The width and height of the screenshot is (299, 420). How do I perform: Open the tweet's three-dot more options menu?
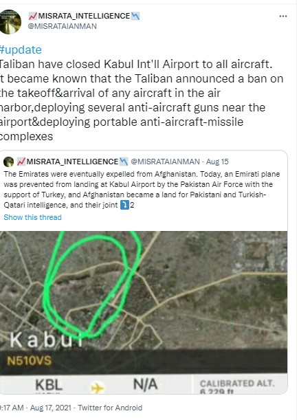point(283,16)
